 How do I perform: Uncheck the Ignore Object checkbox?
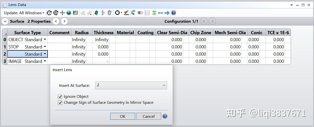(60, 97)
